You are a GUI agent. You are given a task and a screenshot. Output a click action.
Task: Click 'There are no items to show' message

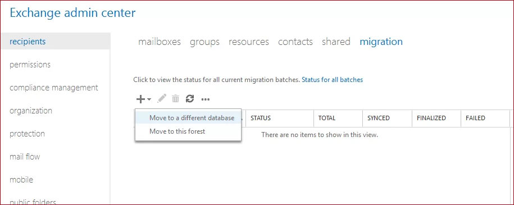click(x=320, y=135)
